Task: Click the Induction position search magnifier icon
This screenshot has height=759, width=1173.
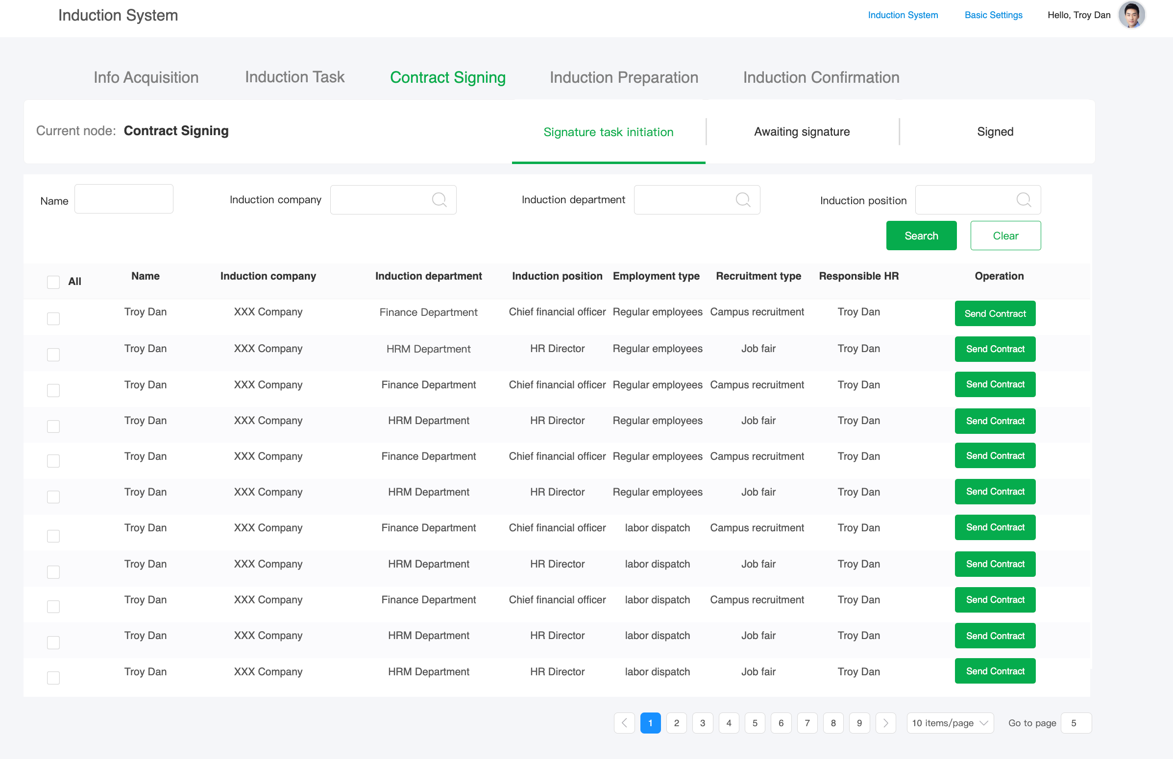Action: coord(1024,199)
